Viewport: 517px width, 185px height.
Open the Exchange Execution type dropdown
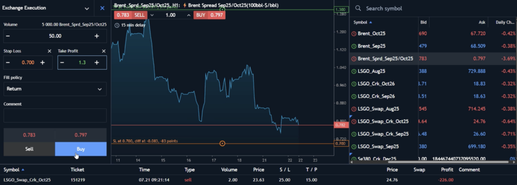[x=87, y=9]
